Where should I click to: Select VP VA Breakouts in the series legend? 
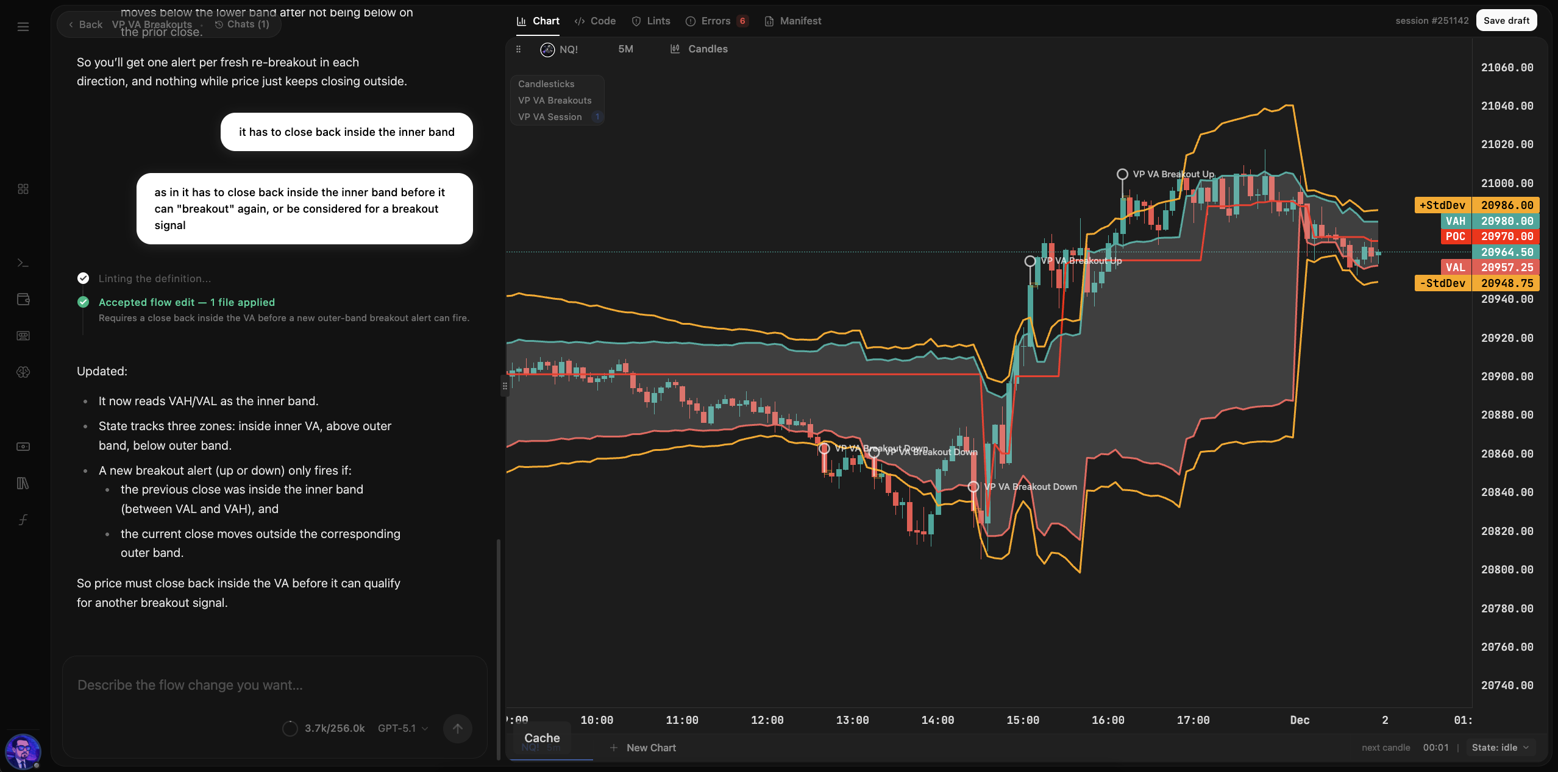(555, 101)
